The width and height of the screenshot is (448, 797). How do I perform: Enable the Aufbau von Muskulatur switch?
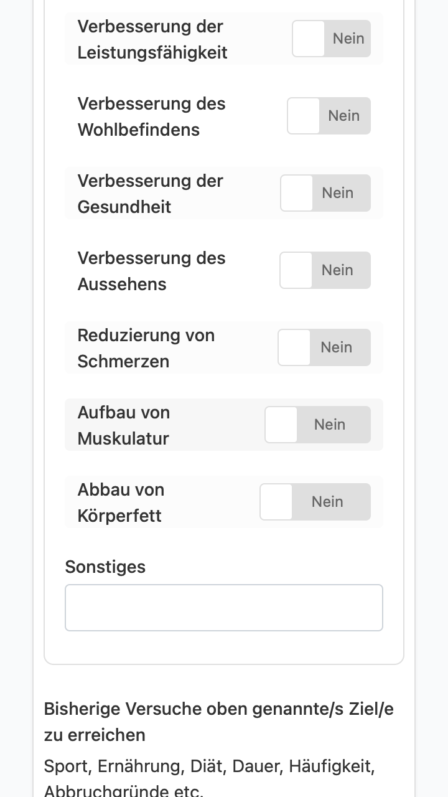click(x=317, y=425)
